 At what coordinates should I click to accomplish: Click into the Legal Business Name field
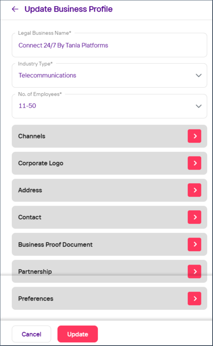(x=109, y=45)
